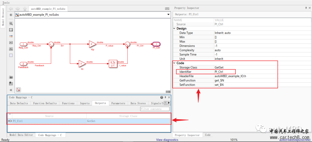Click the Identifier value field PI_Ctrl

click(224, 72)
